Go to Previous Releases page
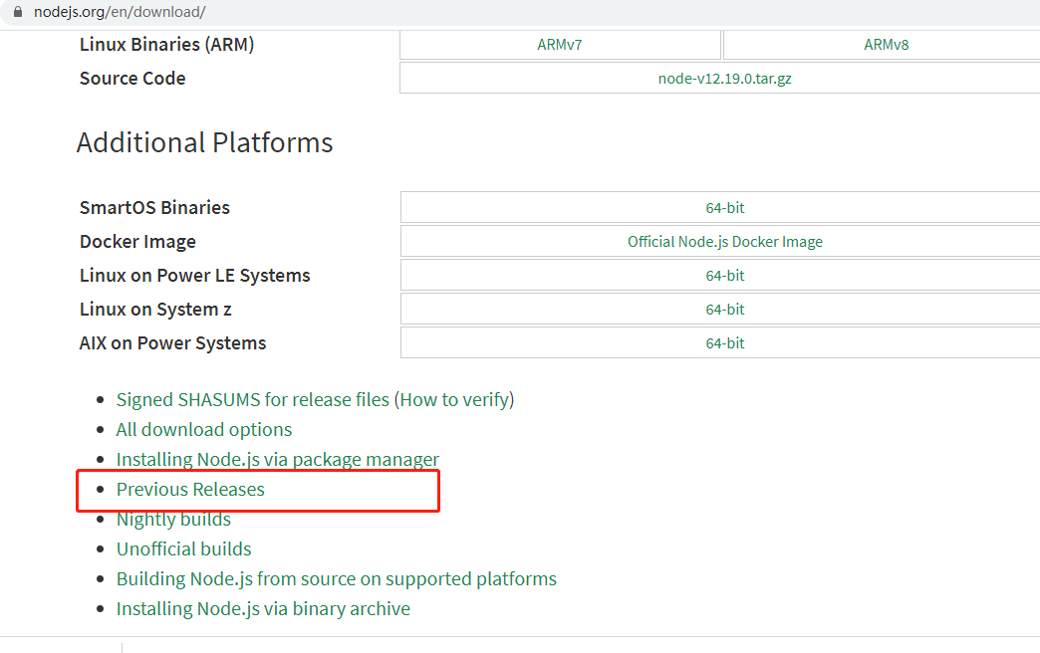This screenshot has width=1040, height=653. click(190, 490)
